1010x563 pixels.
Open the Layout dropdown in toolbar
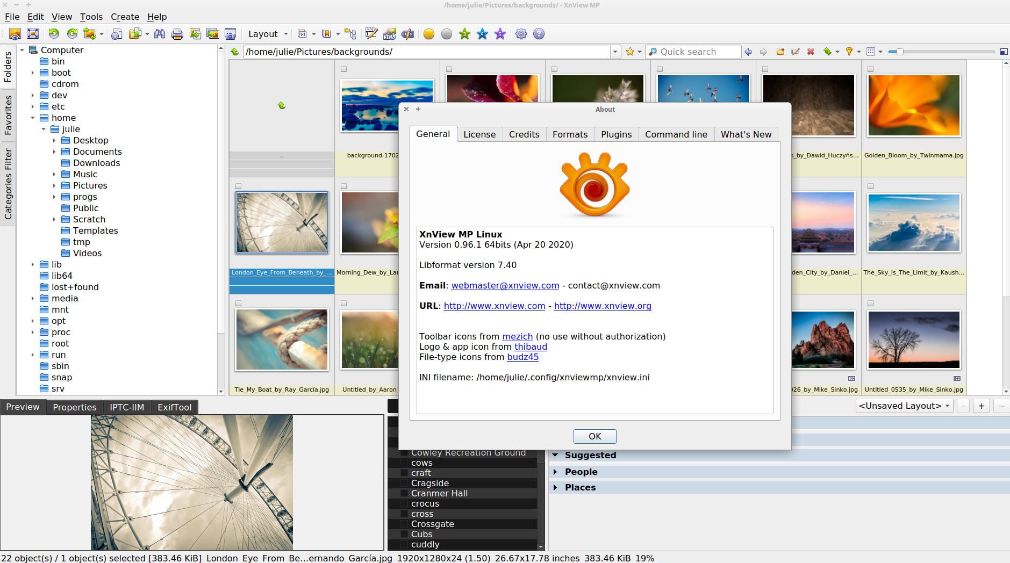[268, 34]
